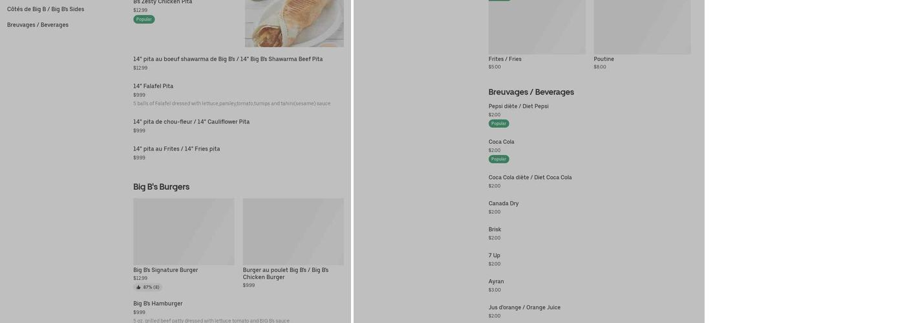This screenshot has width=905, height=323.
Task: Select the Côtés de Big B sidebar category
Action: 45,10
